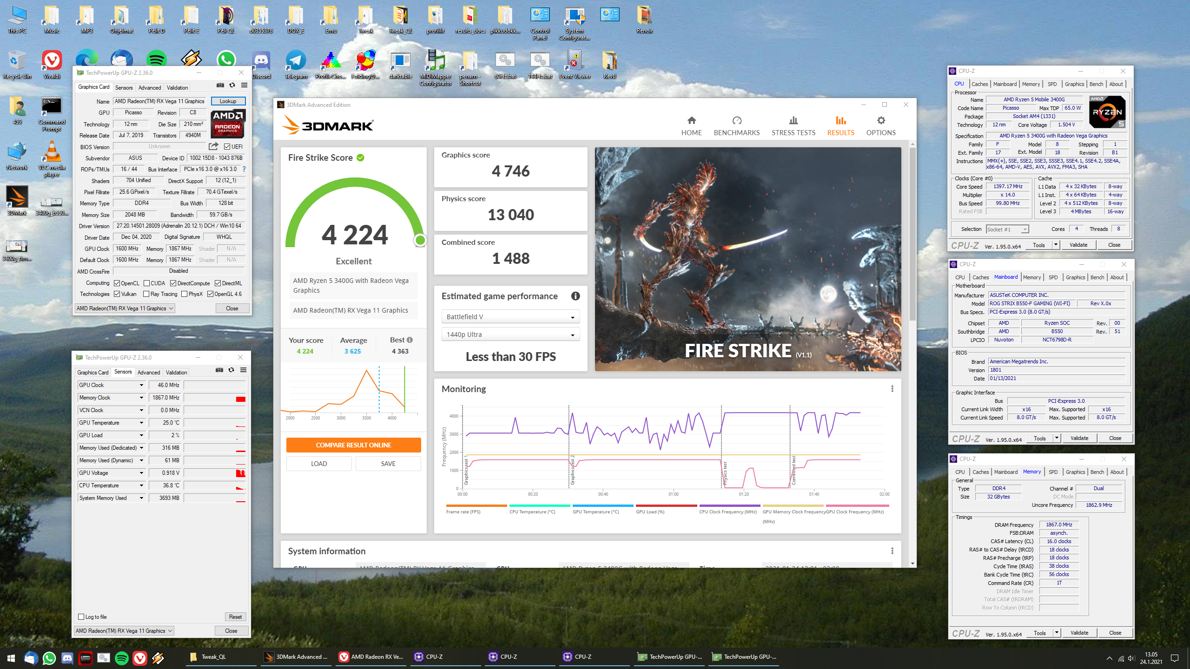The height and width of the screenshot is (669, 1190).
Task: Toggle the UEFI checkbox in GPU-Z
Action: coord(227,147)
